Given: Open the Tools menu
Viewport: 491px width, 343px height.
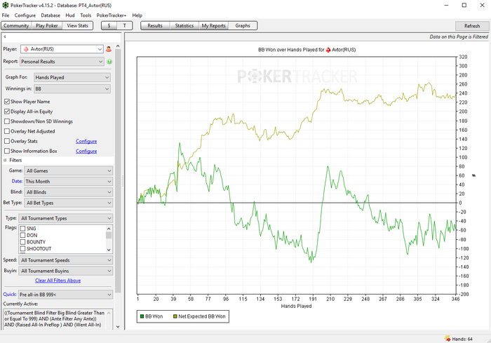Looking at the screenshot, I should (86, 15).
